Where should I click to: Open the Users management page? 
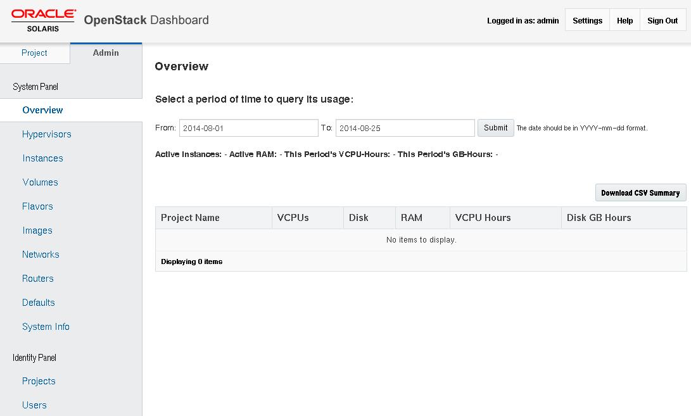click(34, 405)
